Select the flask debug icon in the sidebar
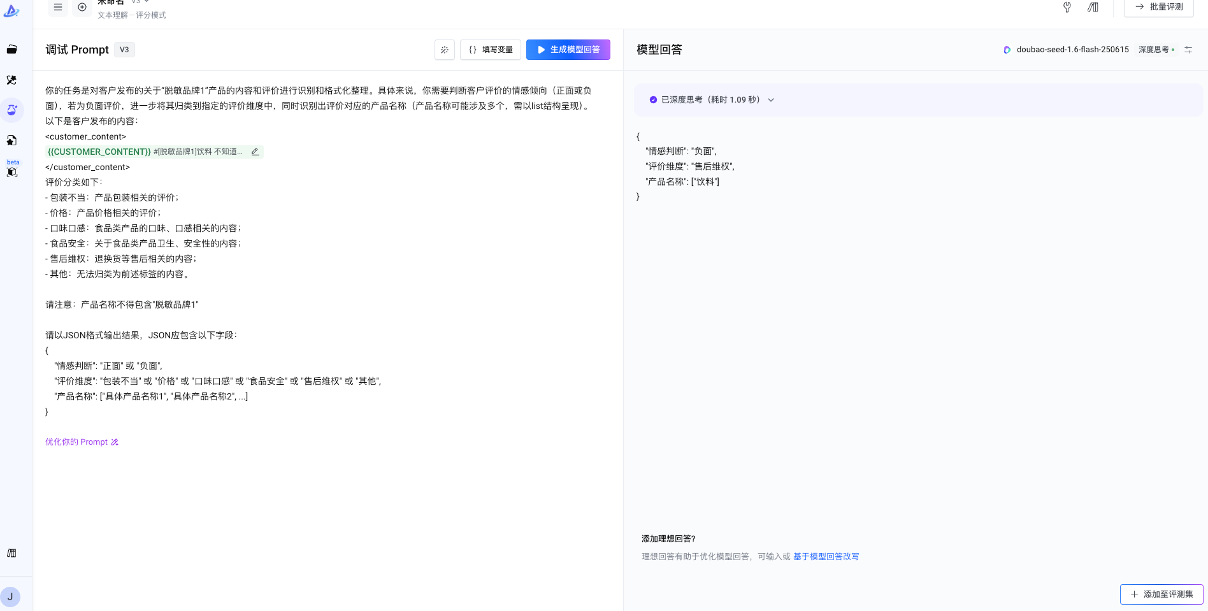This screenshot has height=611, width=1208. pos(11,110)
